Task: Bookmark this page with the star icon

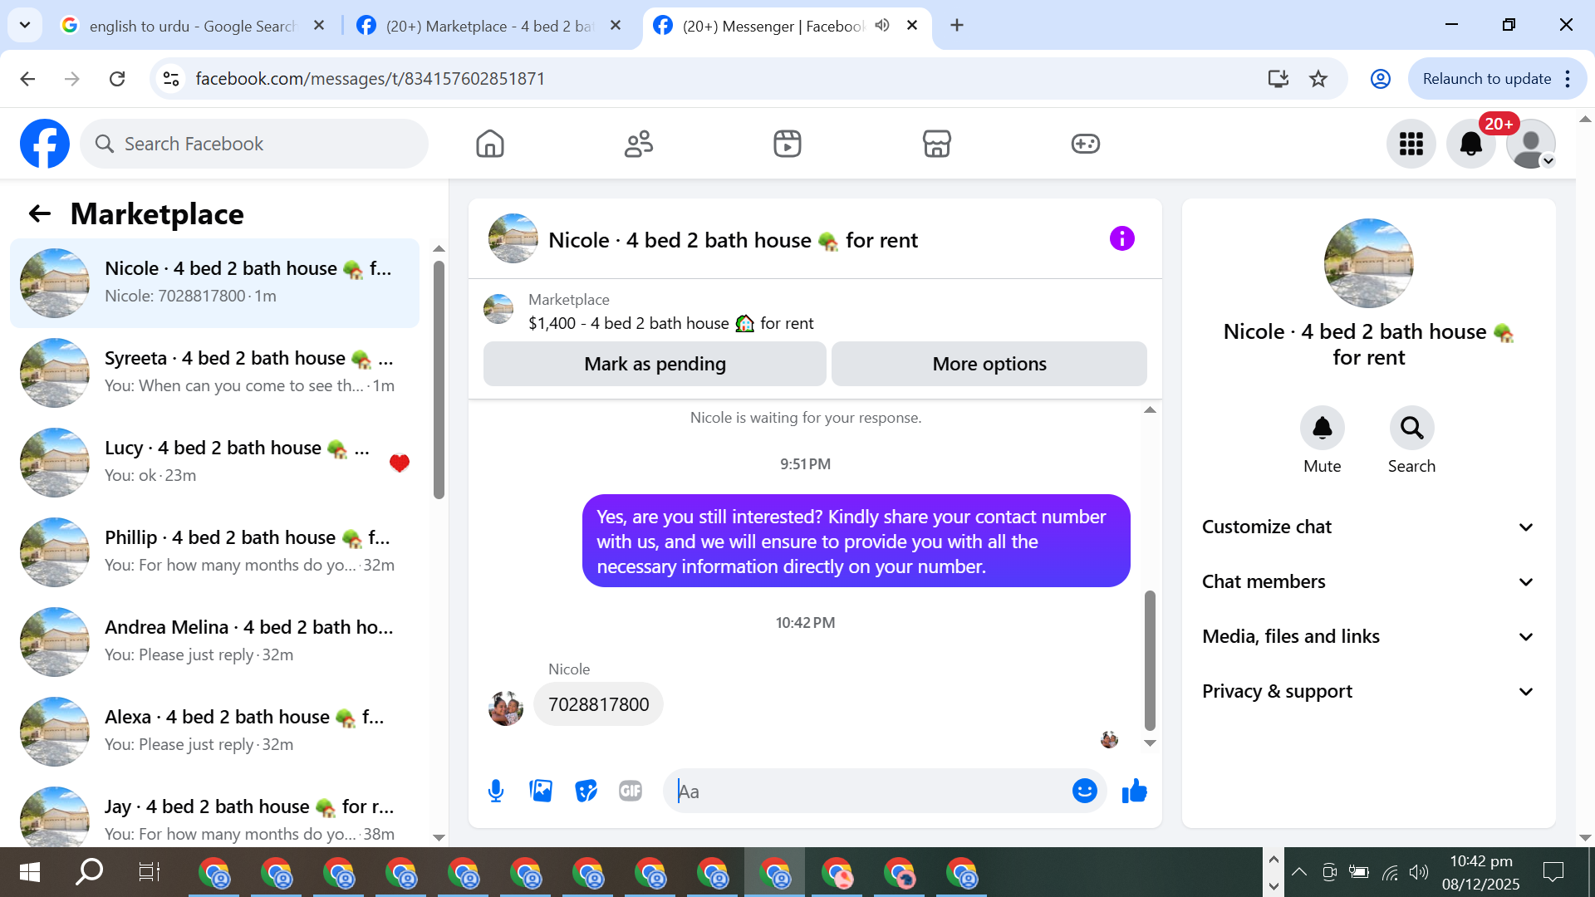Action: coord(1318,79)
